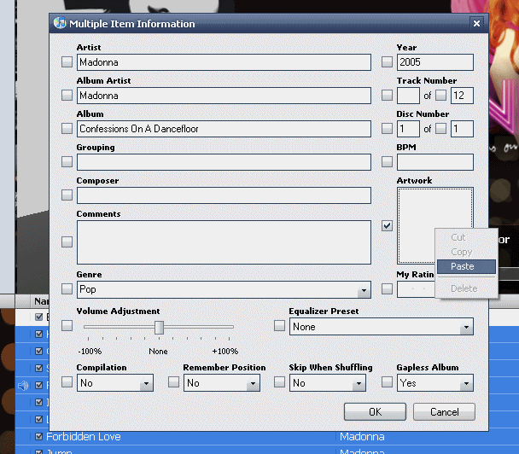This screenshot has height=454, width=519.
Task: Click the iTunes icon in the dialog title bar
Action: (x=60, y=23)
